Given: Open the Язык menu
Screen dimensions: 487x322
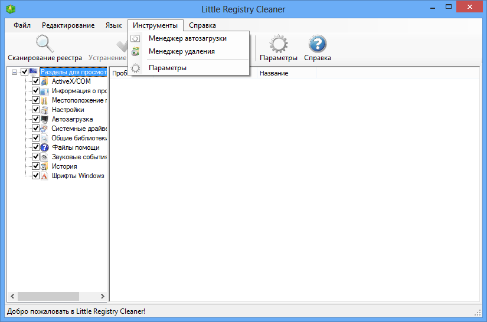Looking at the screenshot, I should pos(113,25).
